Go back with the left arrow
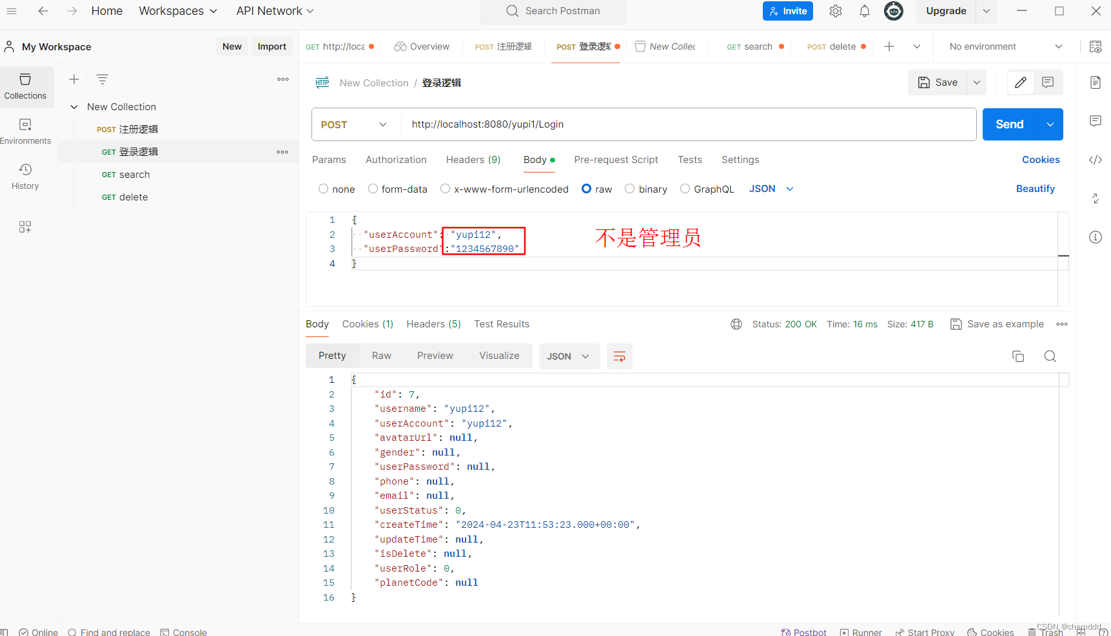The height and width of the screenshot is (636, 1111). [43, 11]
